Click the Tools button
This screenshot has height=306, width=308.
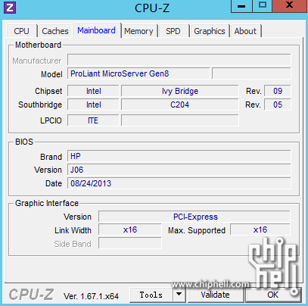(x=151, y=295)
